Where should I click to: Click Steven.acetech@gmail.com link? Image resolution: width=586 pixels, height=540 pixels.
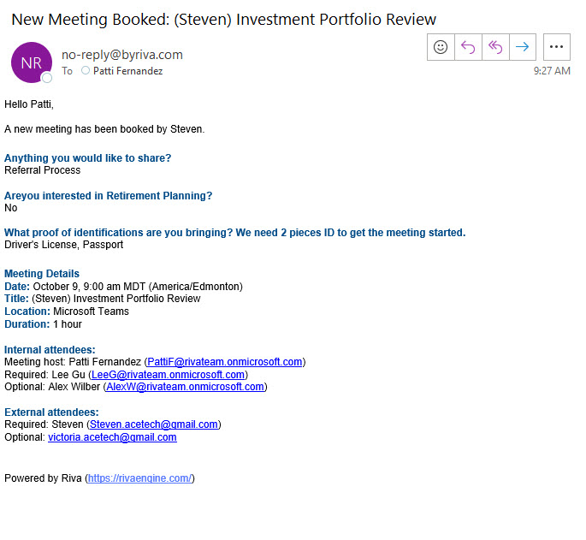(x=154, y=424)
